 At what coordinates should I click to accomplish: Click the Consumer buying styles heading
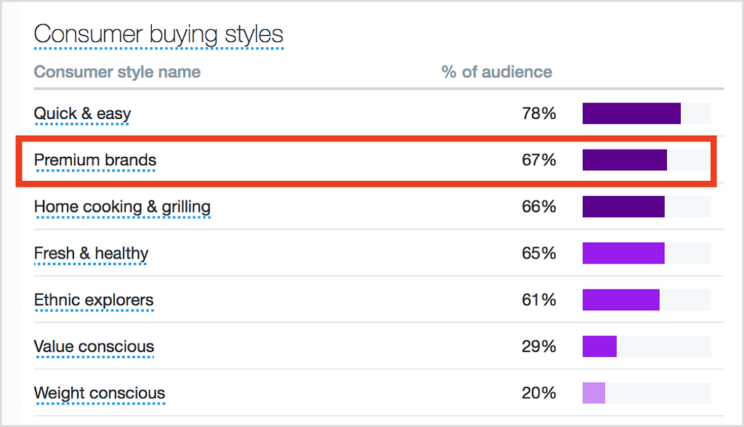pos(158,35)
